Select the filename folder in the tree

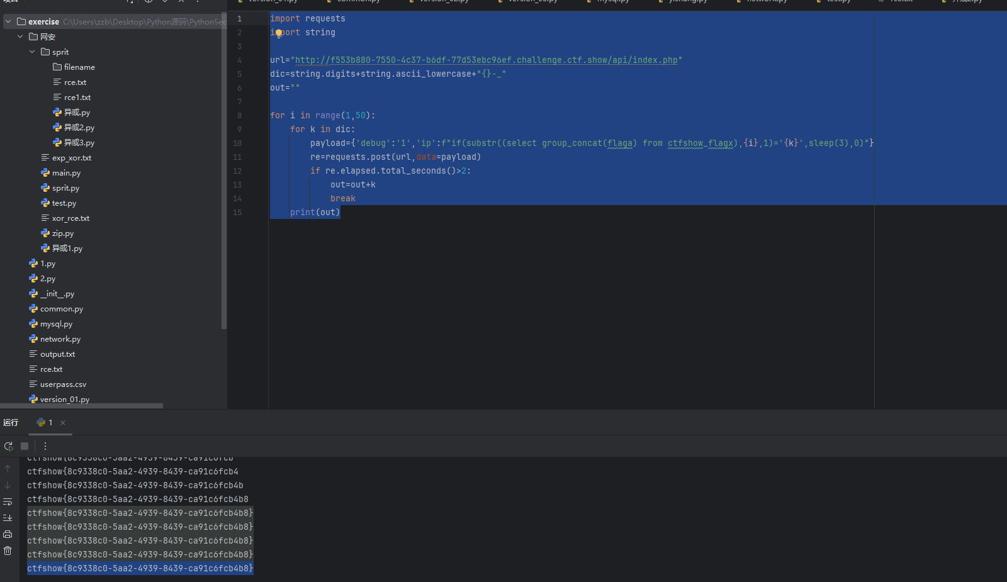pos(79,67)
